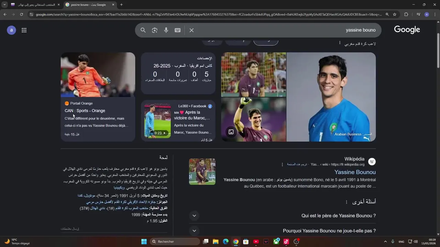Click the page vertical scrollbar
440x247 pixels.
click(438, 51)
